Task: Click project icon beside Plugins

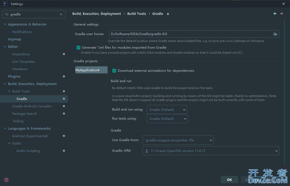Action: (64, 77)
